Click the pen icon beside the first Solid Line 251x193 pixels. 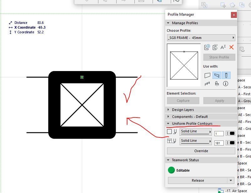coord(175,131)
